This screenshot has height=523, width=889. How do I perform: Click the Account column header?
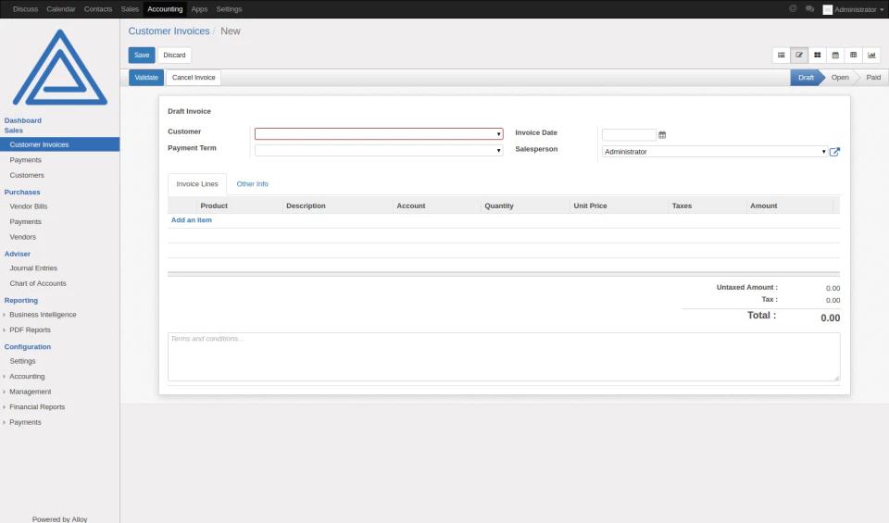pos(411,205)
